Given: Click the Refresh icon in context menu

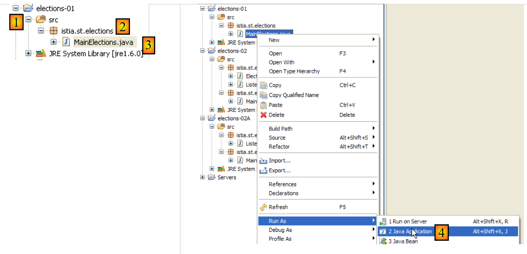Looking at the screenshot, I should tap(264, 207).
